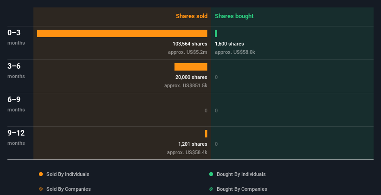Click the orange Sold By Individuals legend dot
The width and height of the screenshot is (381, 195).
[41, 174]
